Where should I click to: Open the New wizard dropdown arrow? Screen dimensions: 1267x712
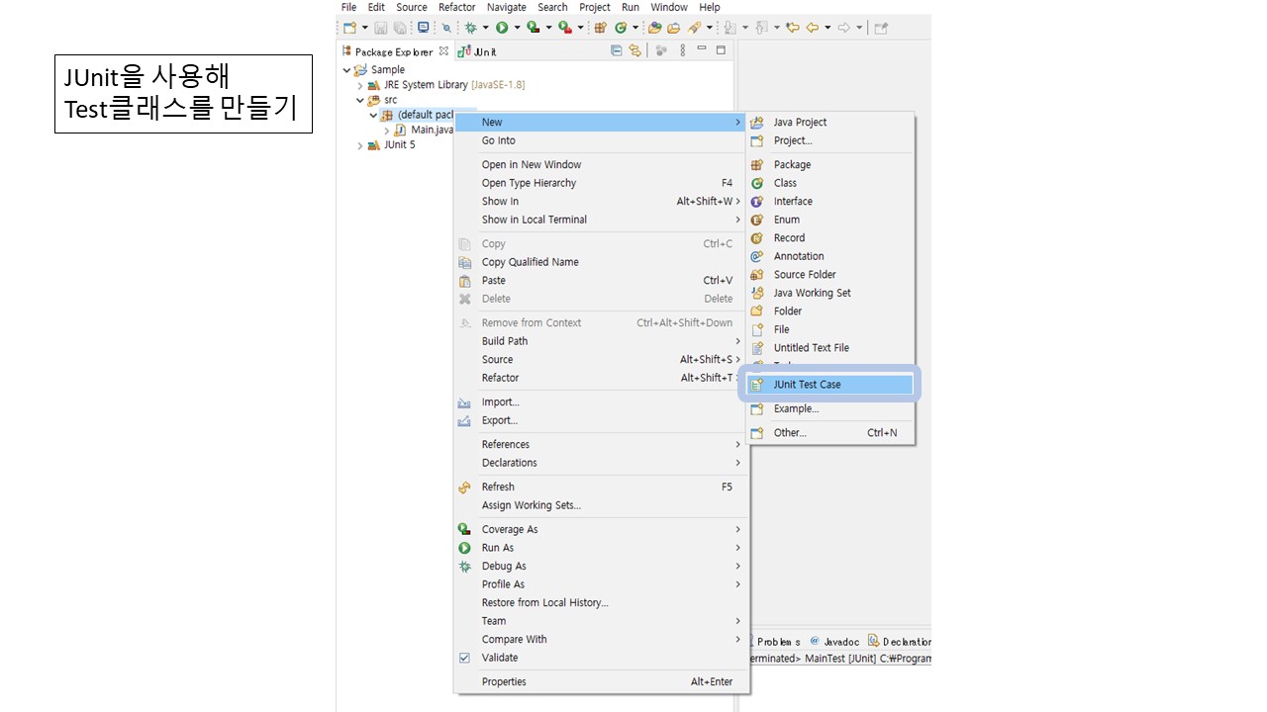pyautogui.click(x=364, y=28)
